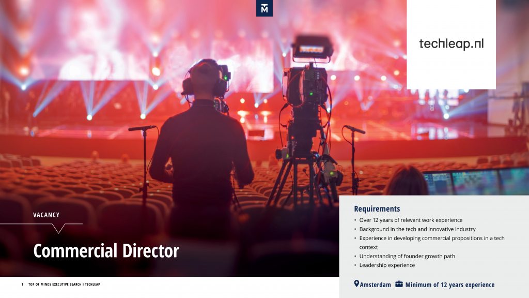This screenshot has height=298, width=529.
Task: Click the Amsterdam location text
Action: tap(375, 285)
